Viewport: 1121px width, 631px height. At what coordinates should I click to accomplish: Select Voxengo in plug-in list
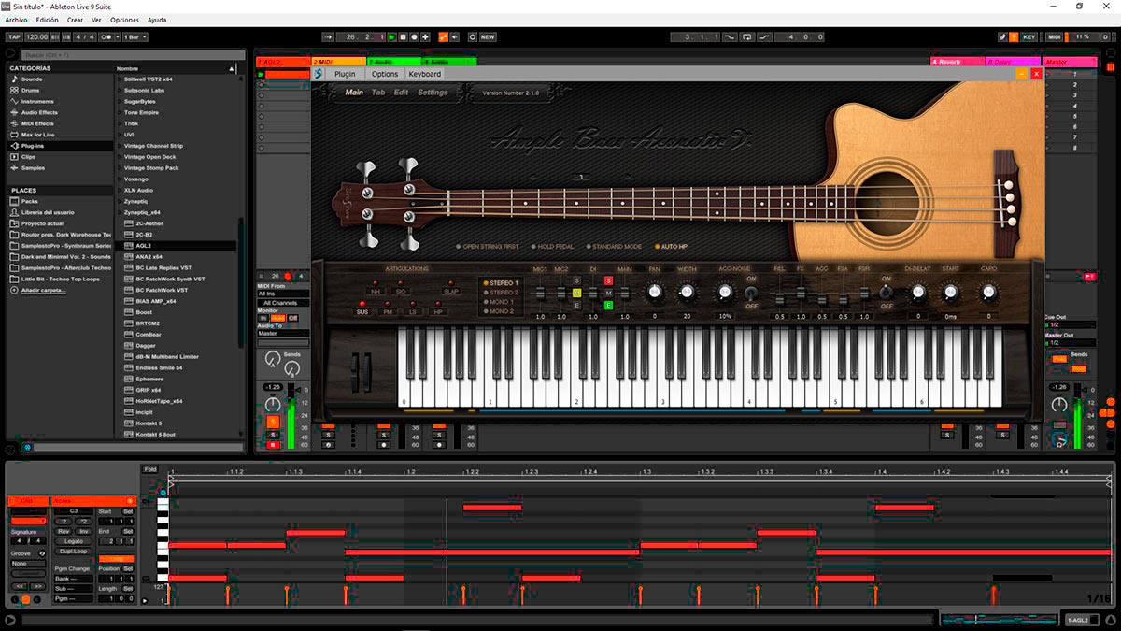click(135, 179)
